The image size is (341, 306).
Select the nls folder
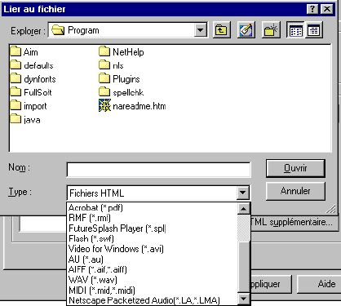(x=111, y=65)
